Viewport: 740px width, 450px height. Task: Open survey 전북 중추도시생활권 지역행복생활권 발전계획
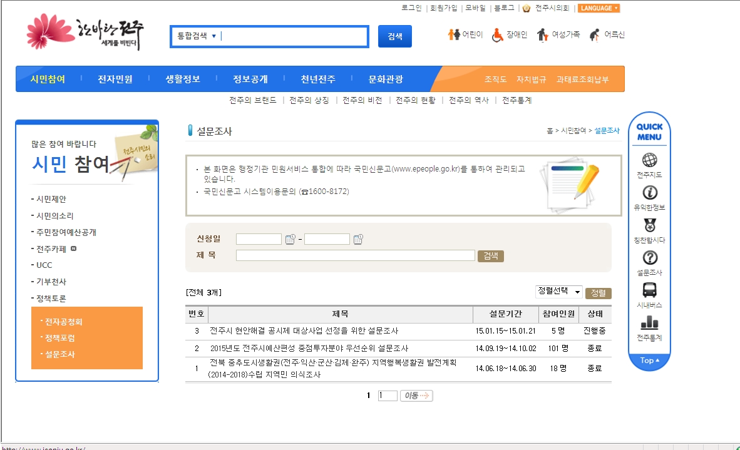pyautogui.click(x=332, y=369)
